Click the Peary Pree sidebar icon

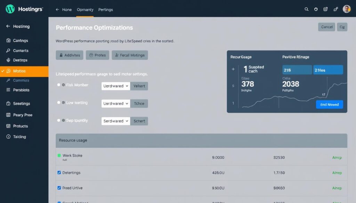tap(8, 115)
